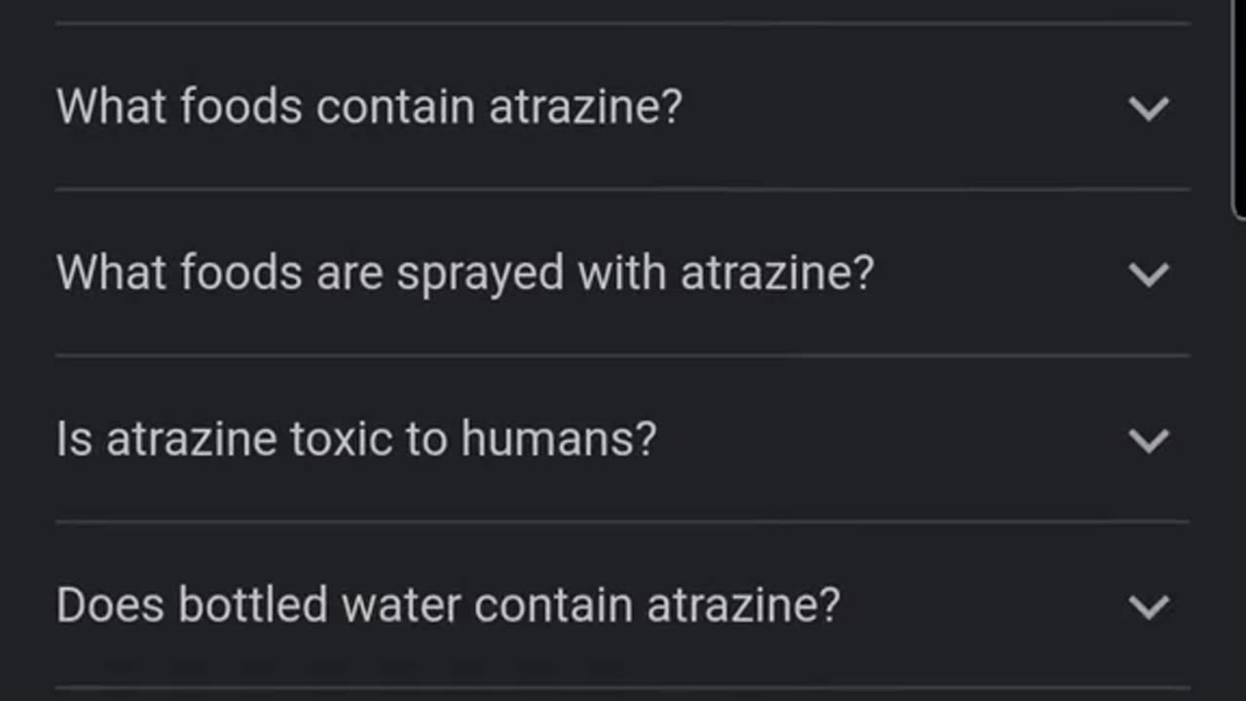Viewport: 1246px width, 701px height.
Task: Select the question text about foods sprayed with atrazine
Action: tap(465, 274)
